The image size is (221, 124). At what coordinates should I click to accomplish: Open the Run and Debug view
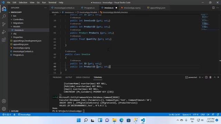point(4,32)
